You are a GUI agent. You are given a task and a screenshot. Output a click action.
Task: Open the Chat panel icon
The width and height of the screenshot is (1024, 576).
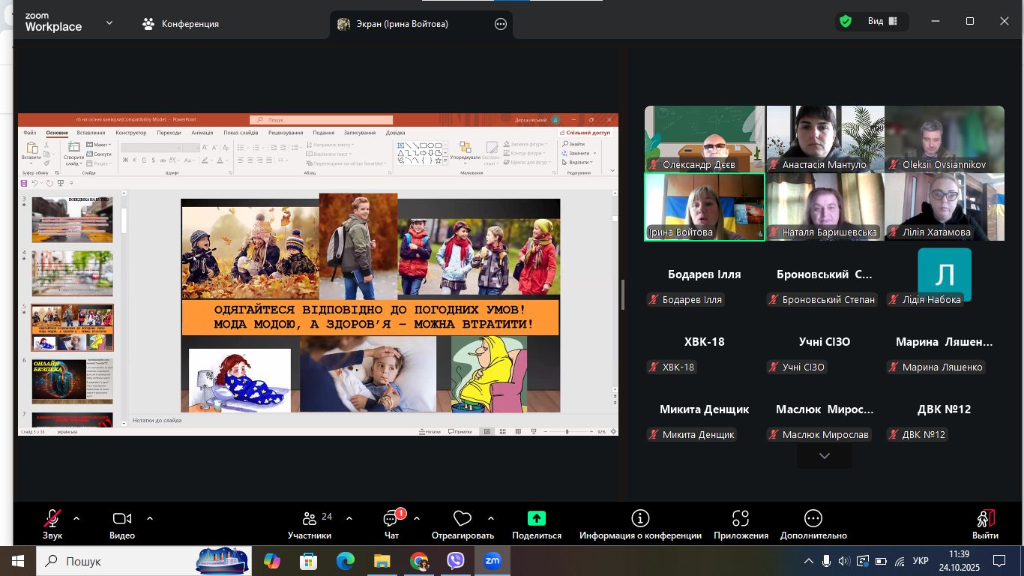pos(391,519)
